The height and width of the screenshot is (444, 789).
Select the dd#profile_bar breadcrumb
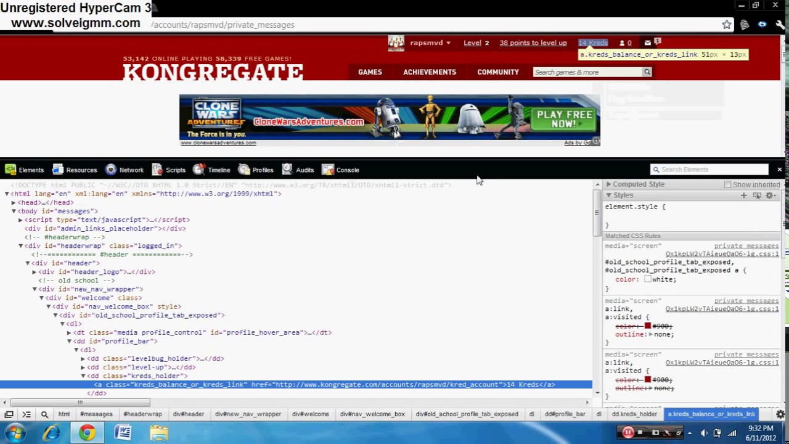pyautogui.click(x=565, y=414)
